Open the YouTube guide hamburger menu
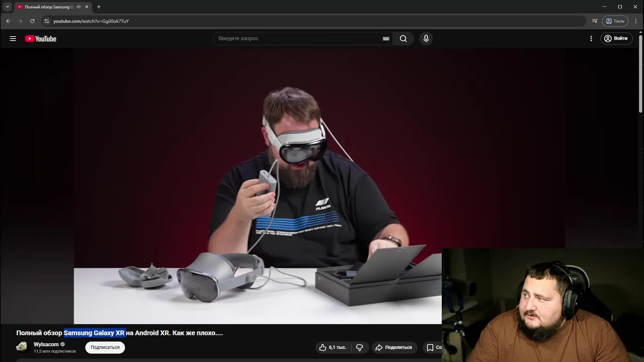 tap(13, 39)
